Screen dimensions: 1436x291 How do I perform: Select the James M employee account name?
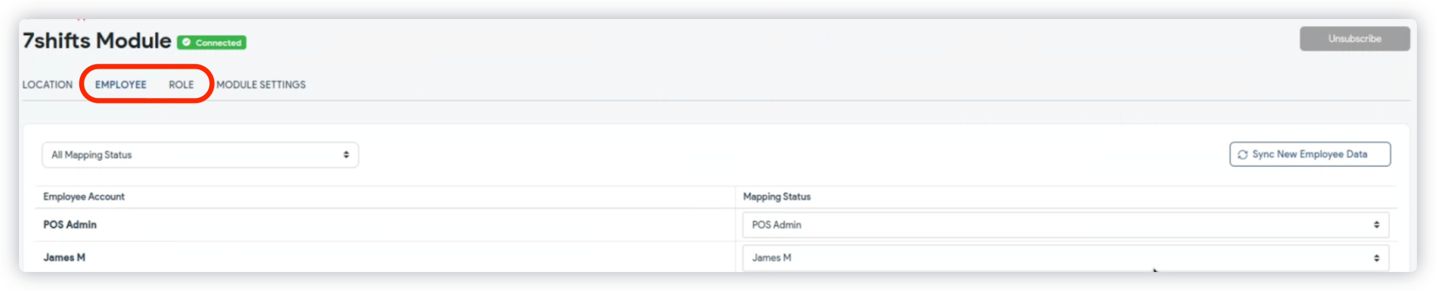(64, 258)
